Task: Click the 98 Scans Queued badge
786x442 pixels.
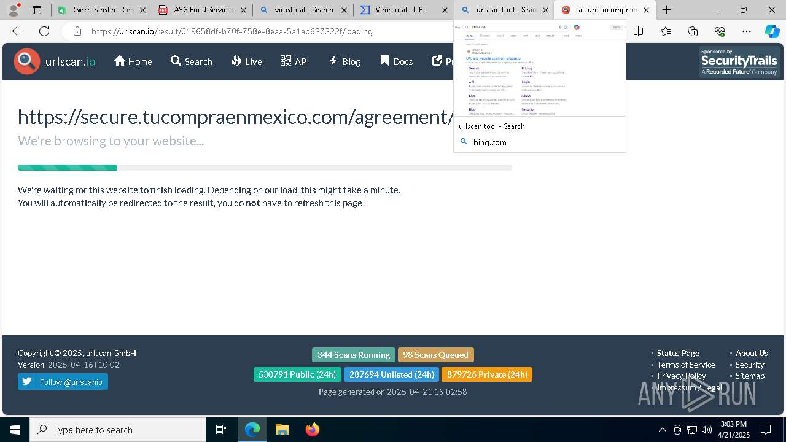Action: (x=435, y=355)
